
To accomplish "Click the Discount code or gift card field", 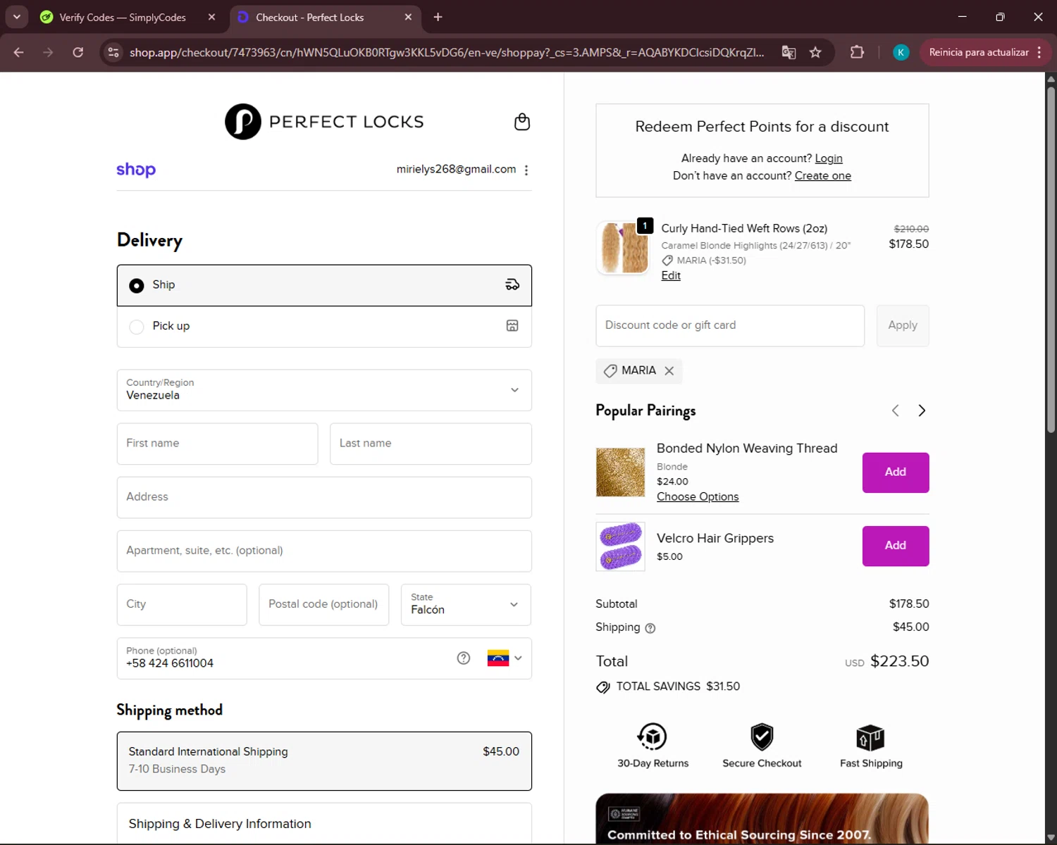I will click(x=730, y=325).
